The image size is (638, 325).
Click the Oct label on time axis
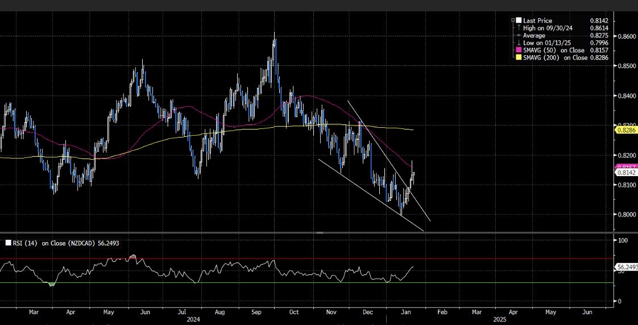click(293, 312)
